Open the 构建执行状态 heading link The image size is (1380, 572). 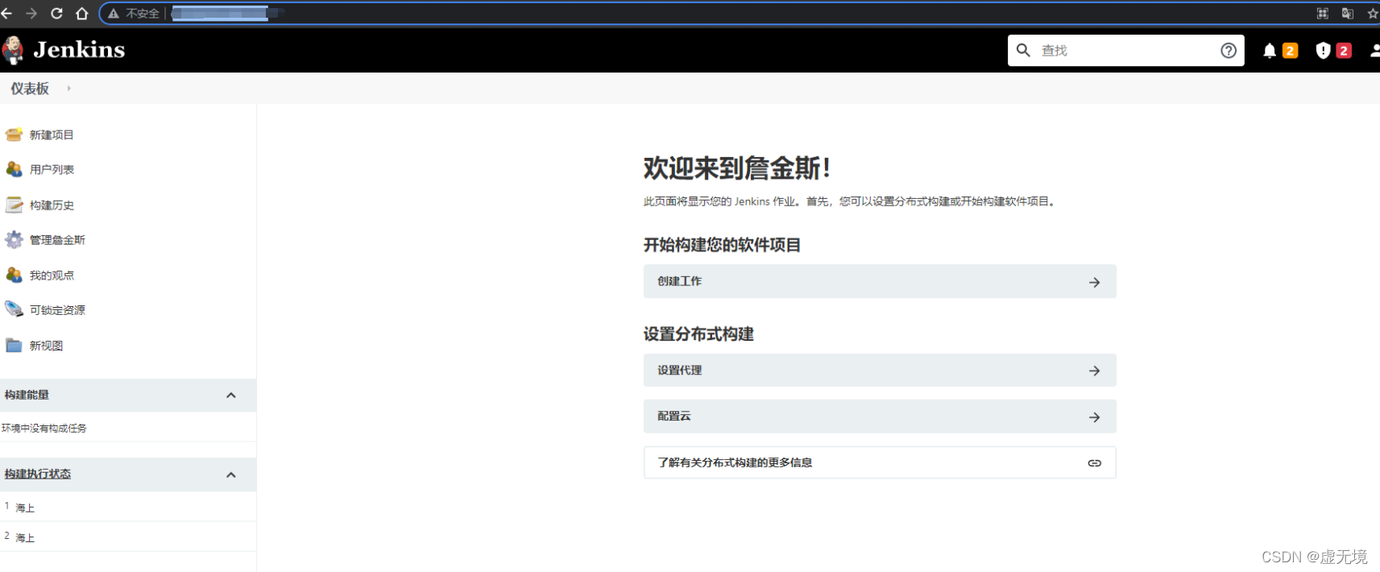[38, 474]
